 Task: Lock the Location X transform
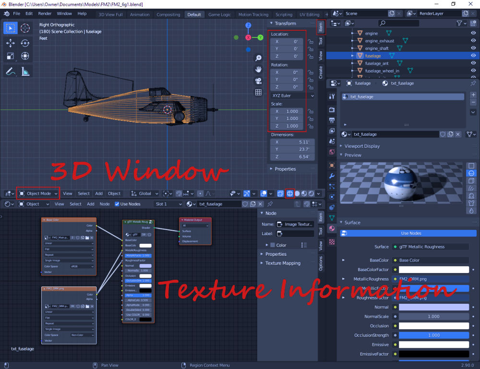pyautogui.click(x=311, y=42)
